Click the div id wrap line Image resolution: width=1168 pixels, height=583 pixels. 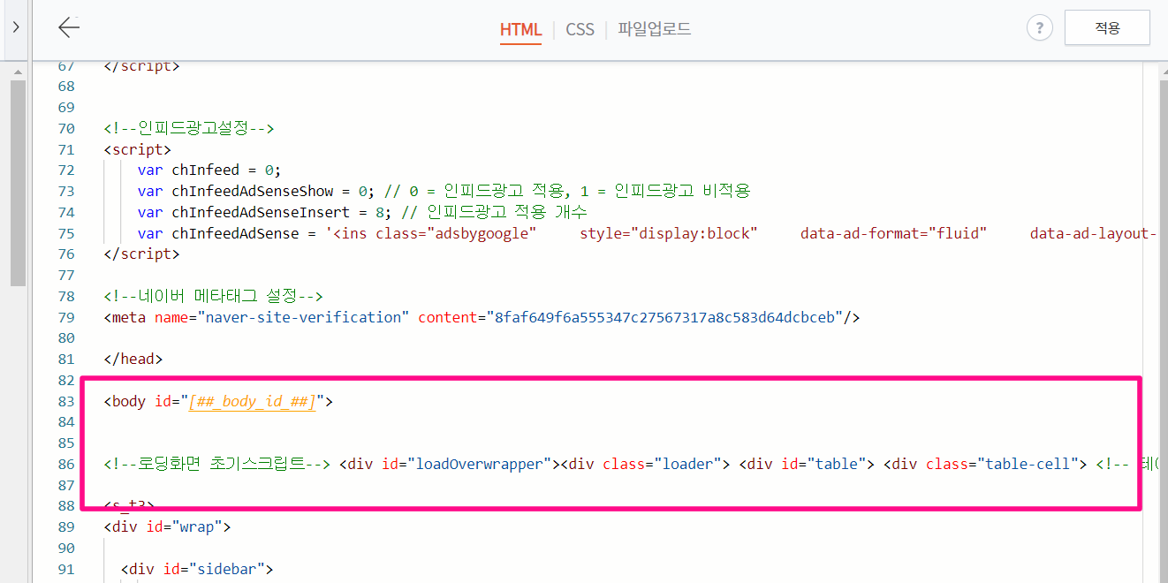click(167, 526)
